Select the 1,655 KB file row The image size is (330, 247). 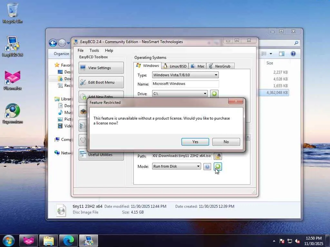274,86
